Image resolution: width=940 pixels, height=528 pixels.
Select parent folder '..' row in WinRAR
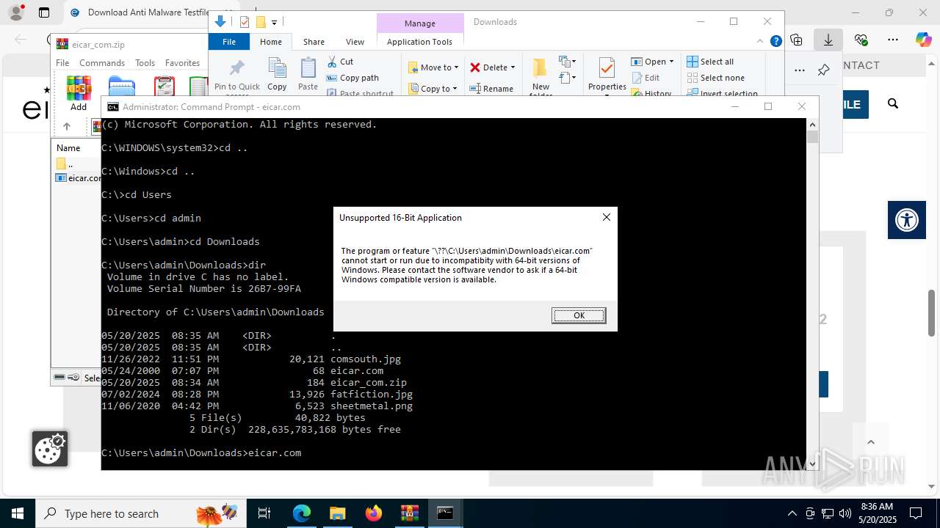click(x=77, y=164)
